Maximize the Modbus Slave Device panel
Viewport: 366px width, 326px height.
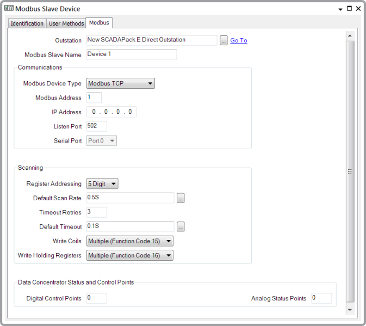(349, 9)
